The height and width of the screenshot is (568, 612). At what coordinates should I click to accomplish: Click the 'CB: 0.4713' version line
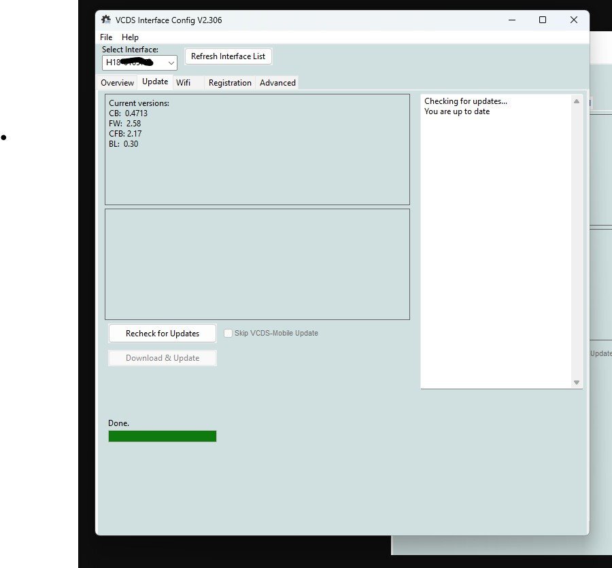128,113
